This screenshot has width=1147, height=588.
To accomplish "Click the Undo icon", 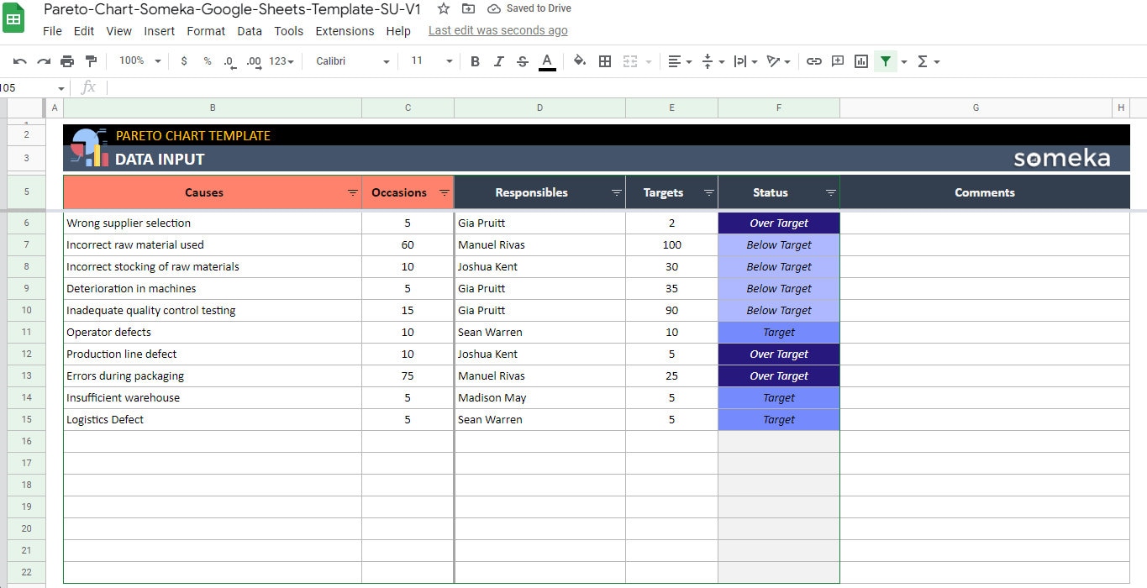I will coord(19,60).
